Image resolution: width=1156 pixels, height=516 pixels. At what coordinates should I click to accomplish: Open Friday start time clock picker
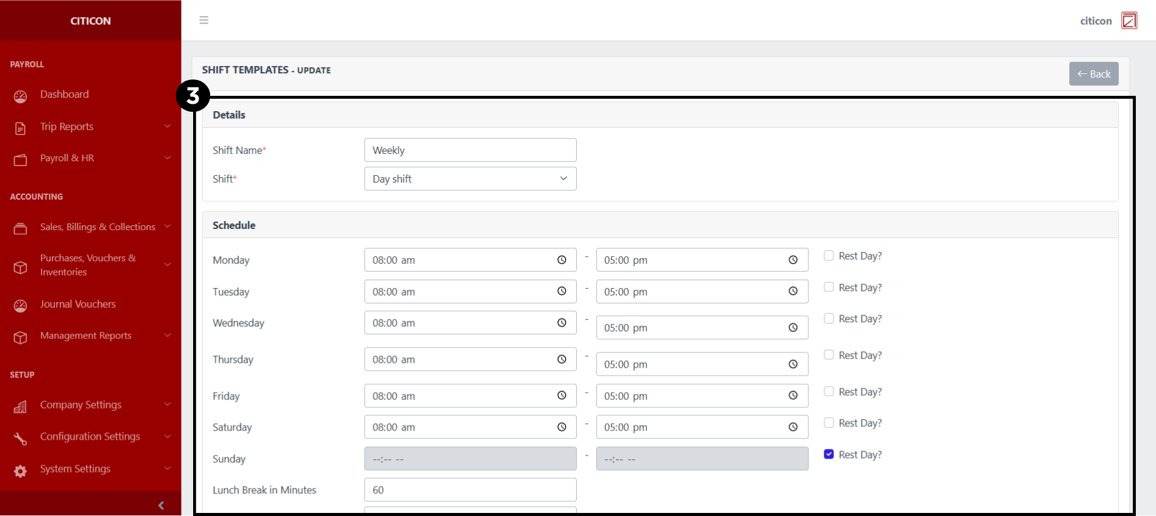tap(562, 396)
